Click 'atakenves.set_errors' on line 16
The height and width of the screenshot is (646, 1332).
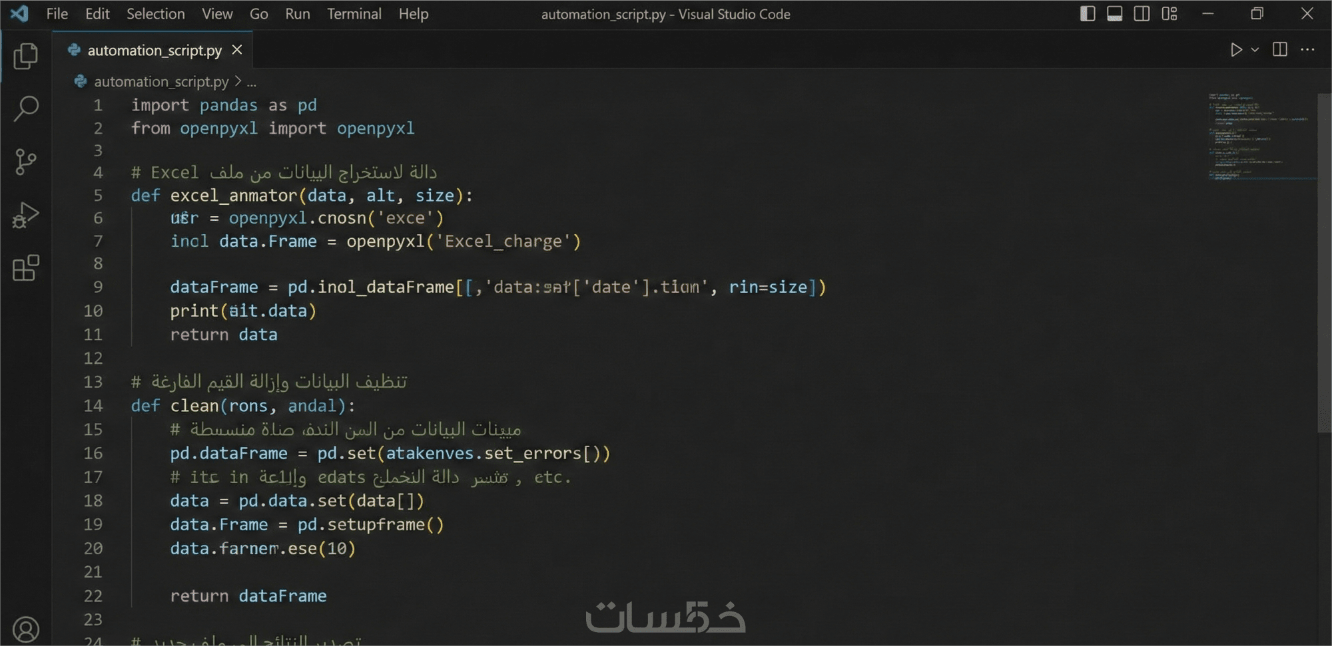click(x=484, y=454)
